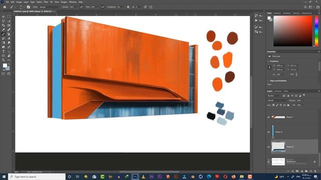Toggle airbrush-style build-up effects
Viewport: 321px width, 180px height.
coord(102,7)
